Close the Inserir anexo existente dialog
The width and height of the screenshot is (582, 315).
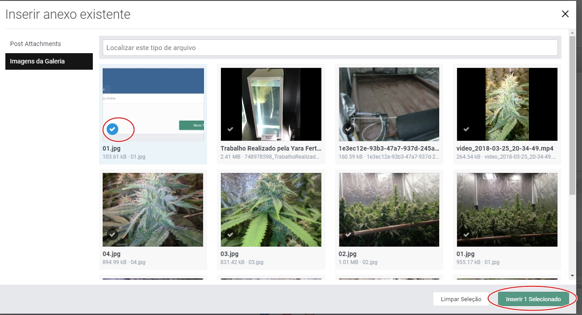(x=565, y=14)
